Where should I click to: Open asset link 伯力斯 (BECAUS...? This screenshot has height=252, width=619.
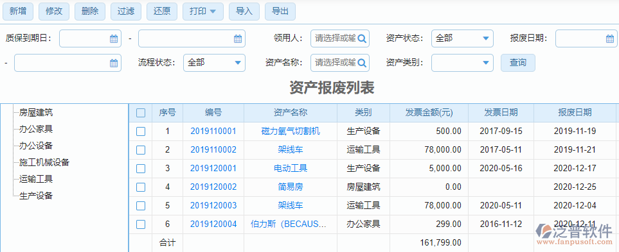click(x=289, y=224)
